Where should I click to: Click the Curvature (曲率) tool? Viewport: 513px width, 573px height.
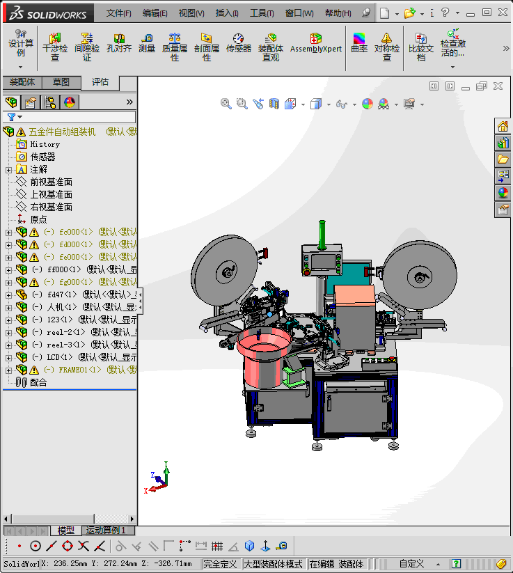tap(359, 43)
